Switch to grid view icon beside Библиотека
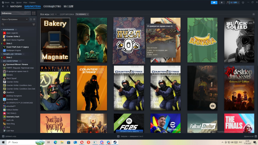This screenshot has height=145, width=258. coord(34,13)
